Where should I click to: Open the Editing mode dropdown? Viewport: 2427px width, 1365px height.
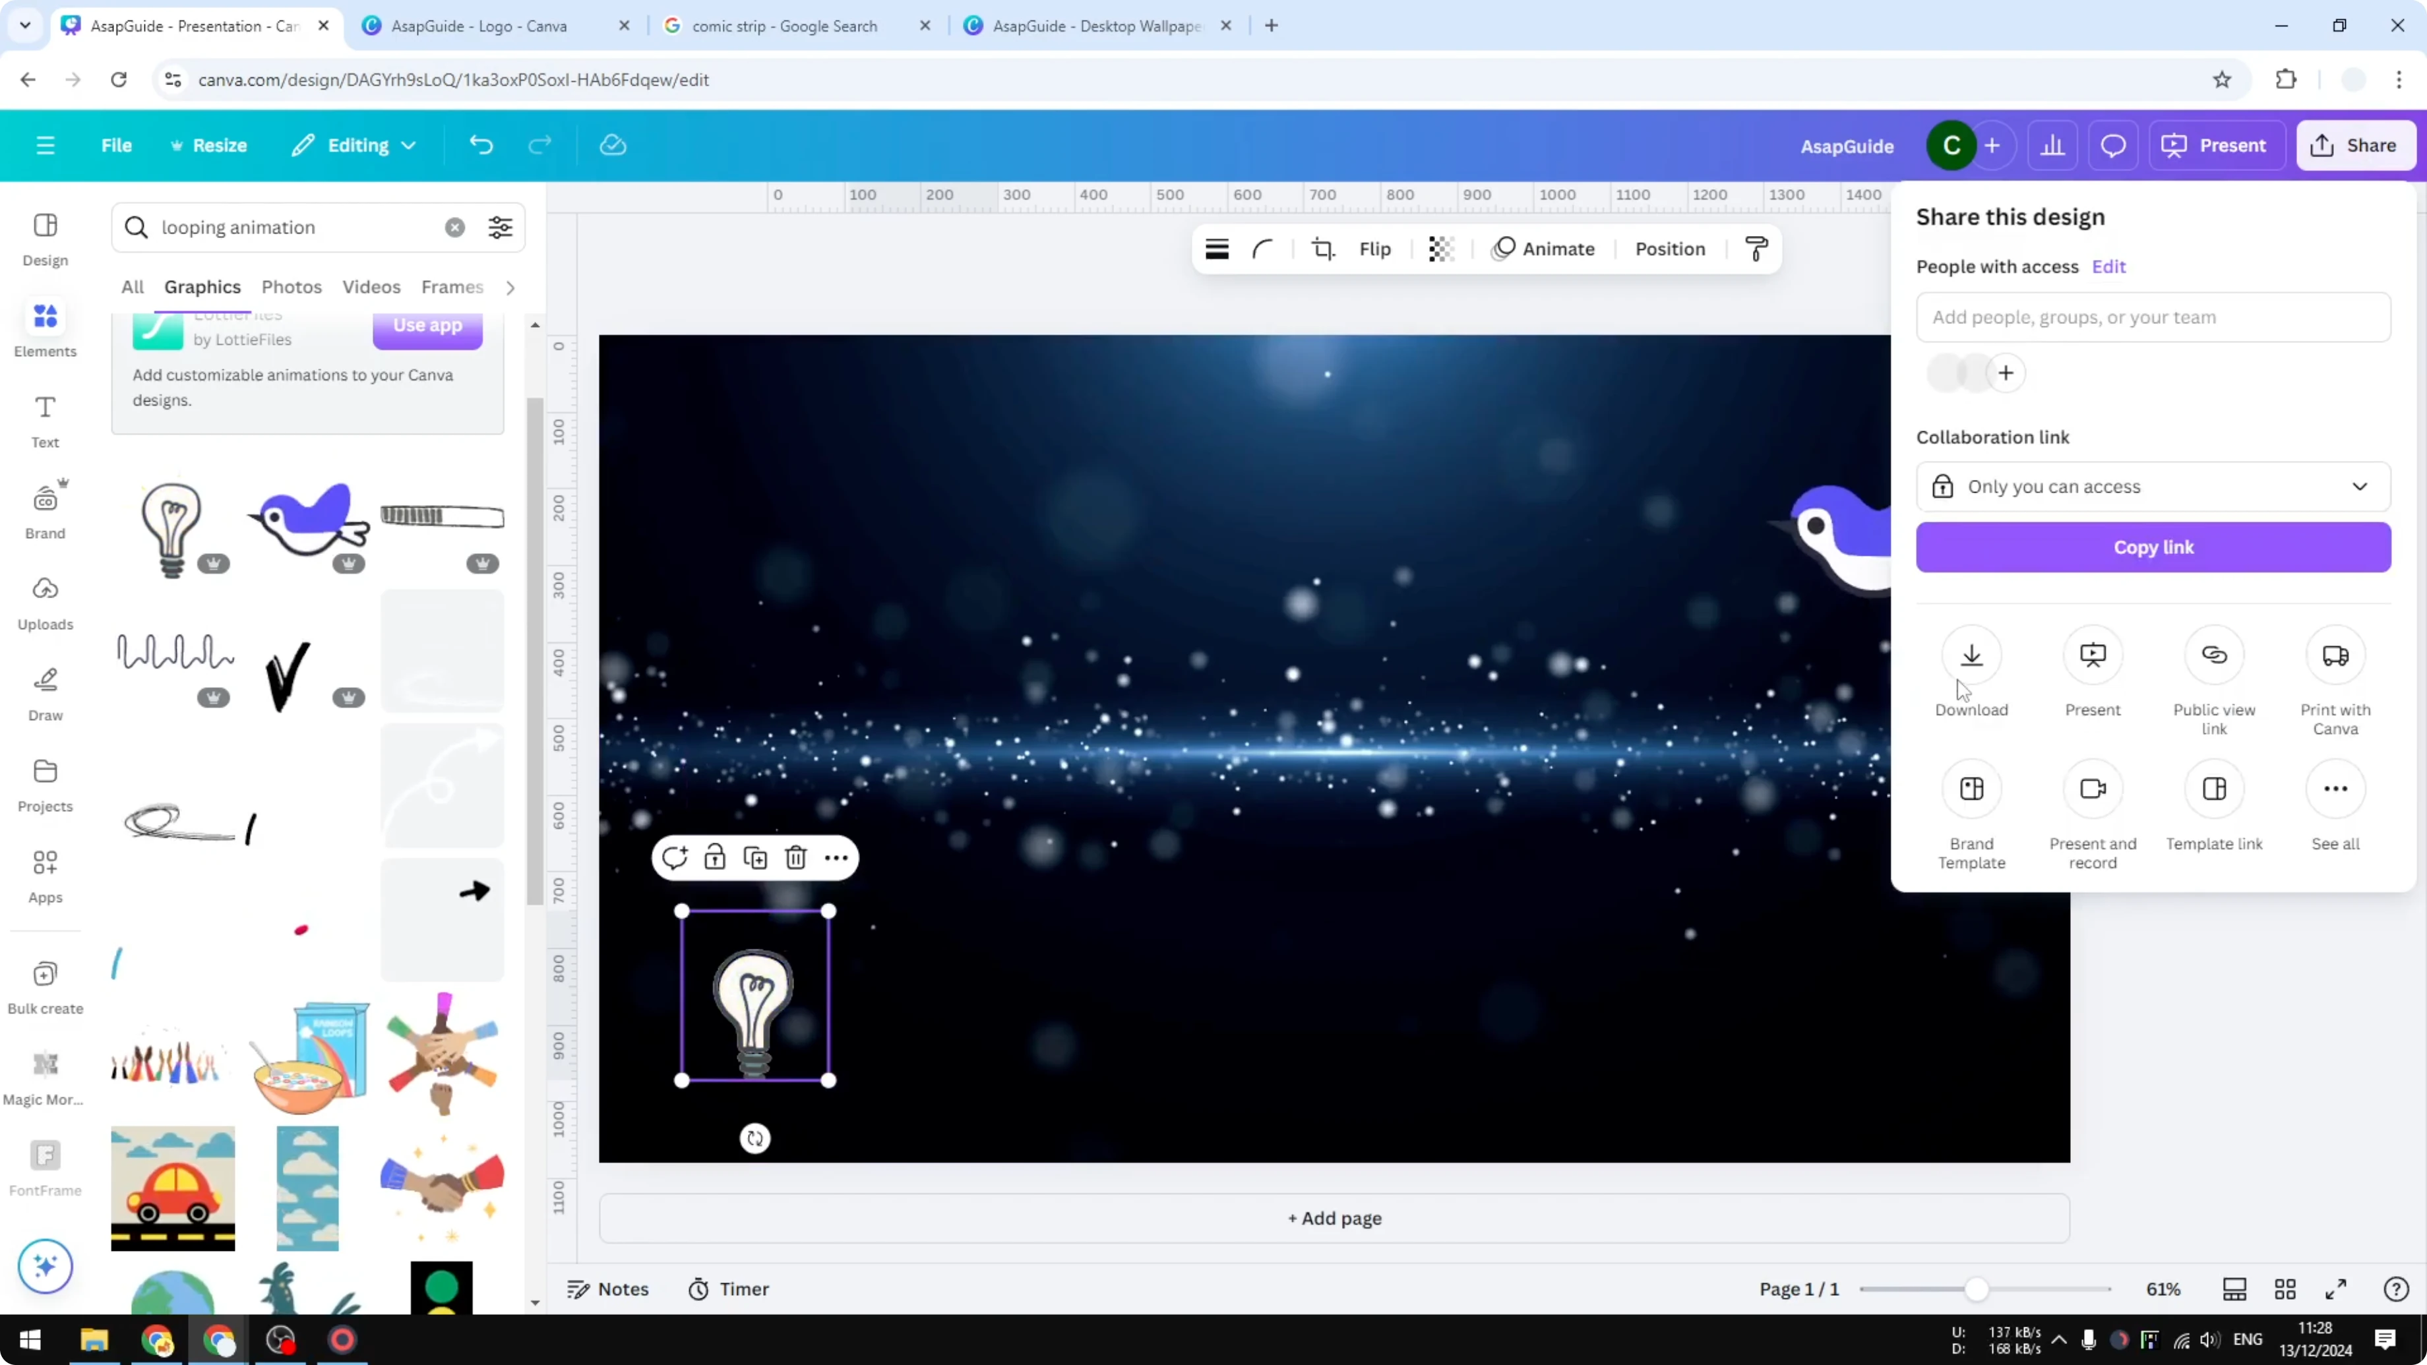353,144
